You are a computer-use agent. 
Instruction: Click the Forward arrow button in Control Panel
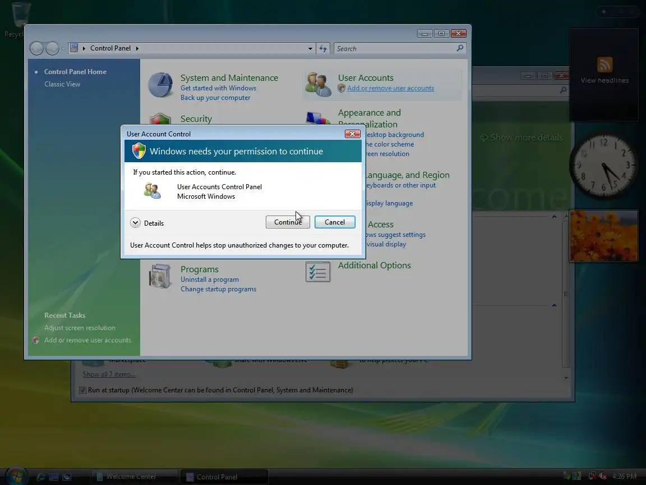pos(52,48)
